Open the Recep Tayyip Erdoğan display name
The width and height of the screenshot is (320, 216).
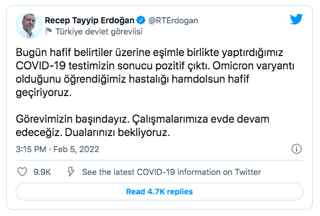tap(90, 21)
